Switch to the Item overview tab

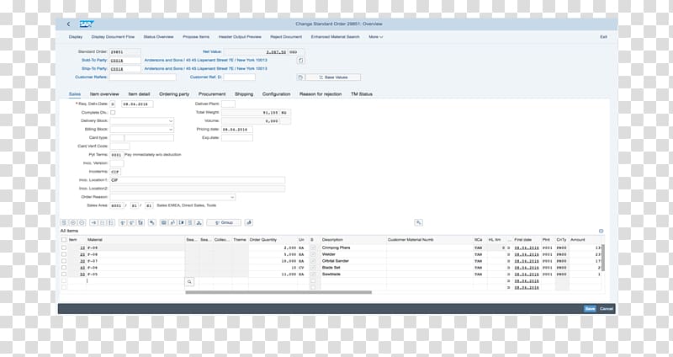pyautogui.click(x=104, y=94)
